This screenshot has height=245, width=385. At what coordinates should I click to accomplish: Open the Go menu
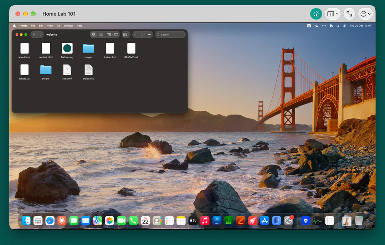point(58,26)
